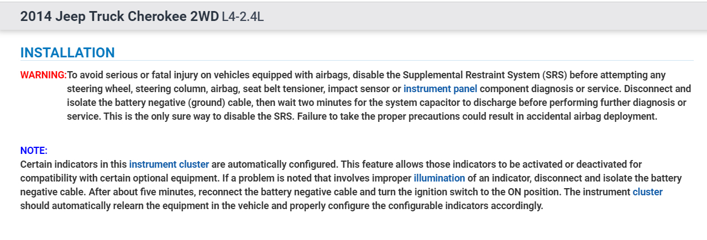
Task: Click the blue INSTALLATION heading
Action: [x=67, y=53]
